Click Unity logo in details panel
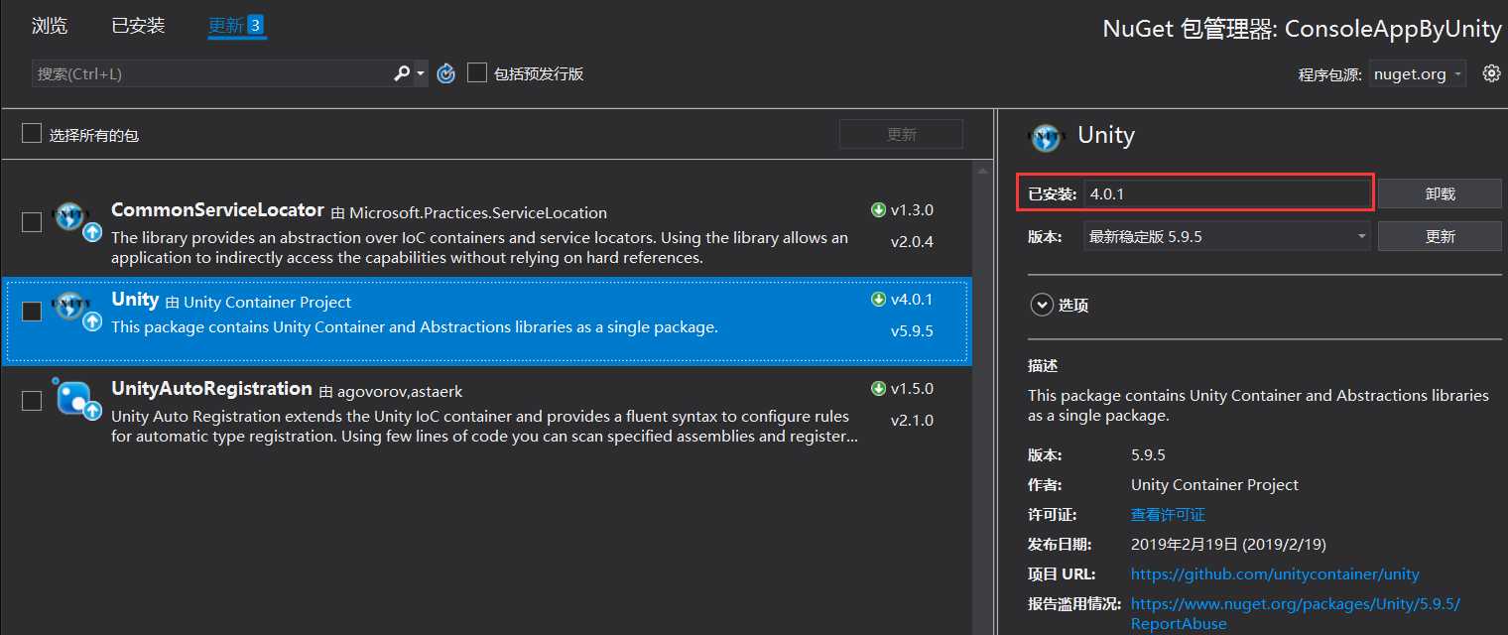 coord(1046,137)
